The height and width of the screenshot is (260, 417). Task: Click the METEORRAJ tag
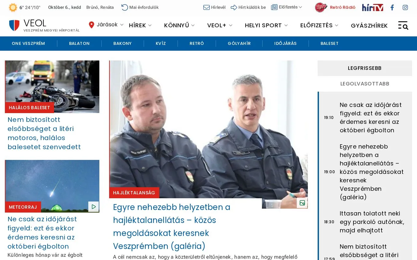tap(23, 207)
